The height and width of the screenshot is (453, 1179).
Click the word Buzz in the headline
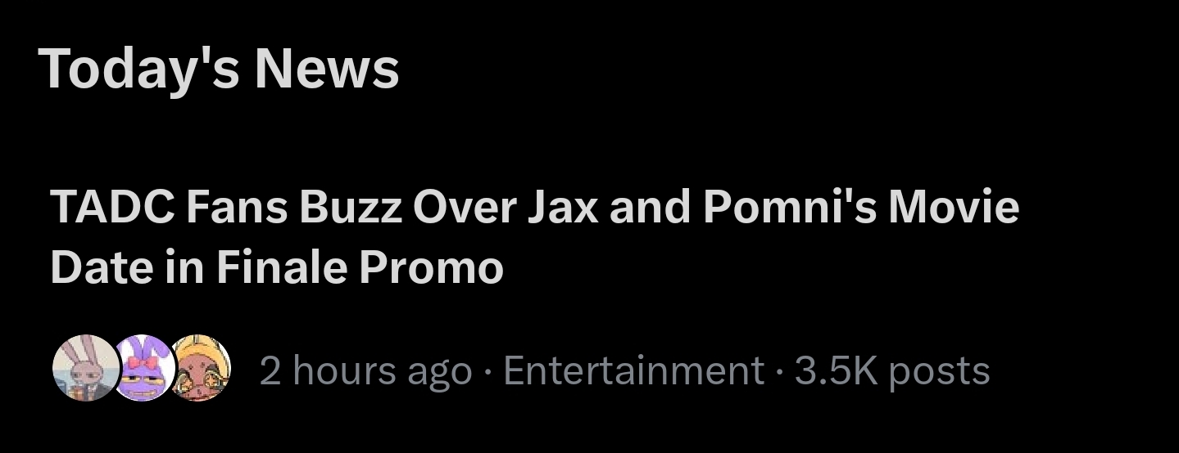[x=351, y=208]
